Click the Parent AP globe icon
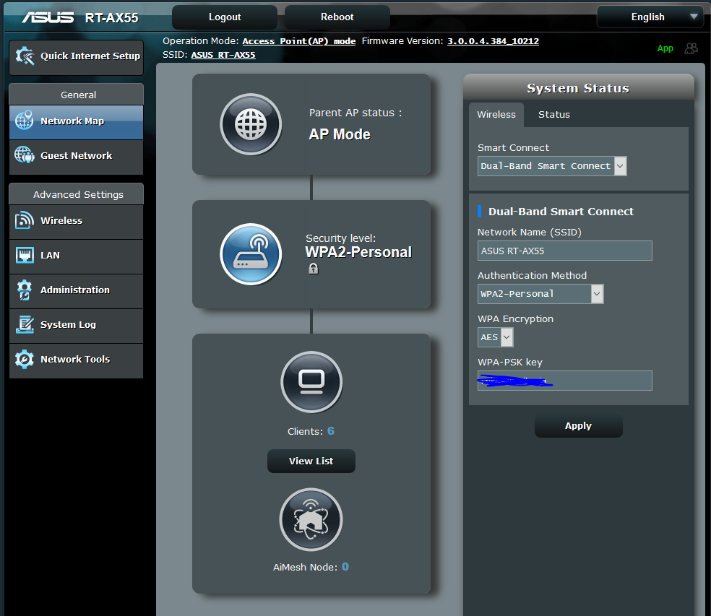This screenshot has height=616, width=711. pos(251,124)
